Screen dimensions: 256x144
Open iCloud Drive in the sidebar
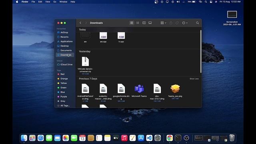tap(65, 64)
